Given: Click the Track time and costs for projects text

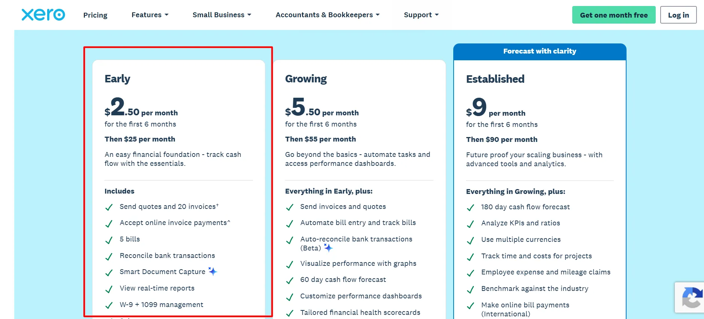Looking at the screenshot, I should coord(536,256).
